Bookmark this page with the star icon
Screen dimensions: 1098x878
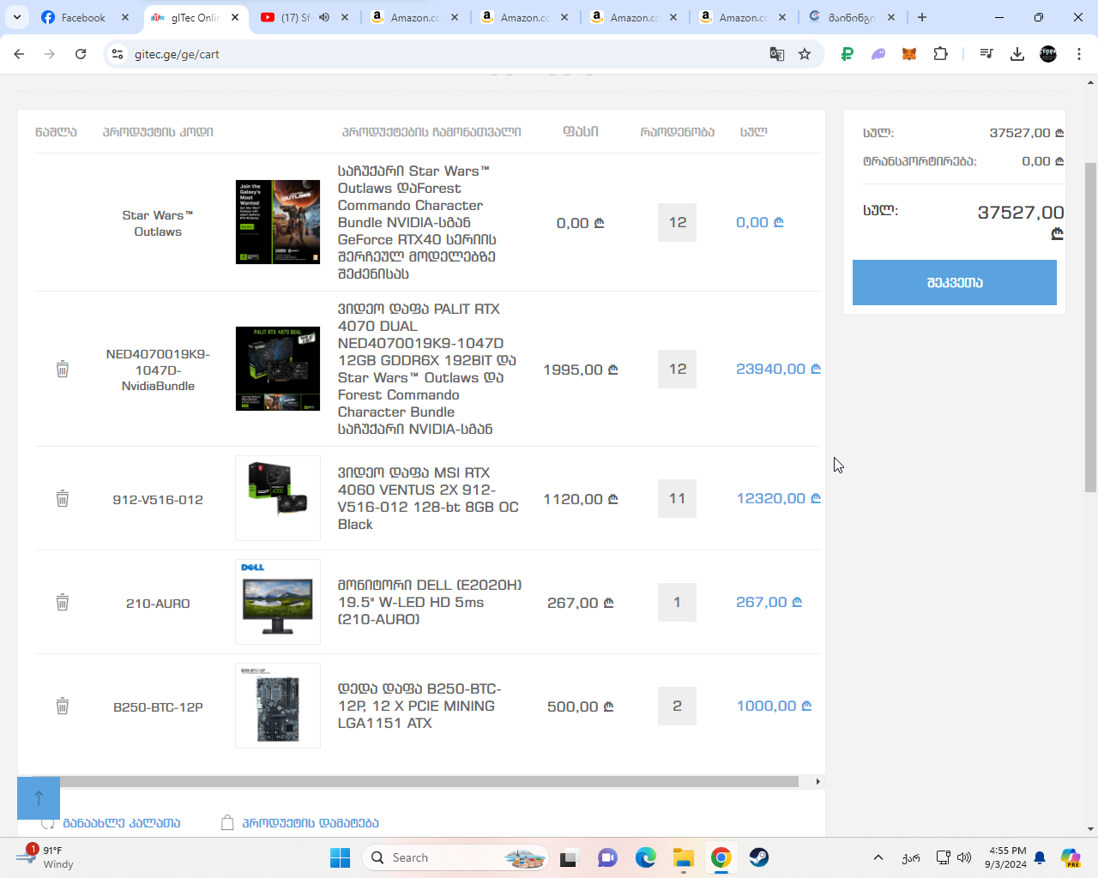805,54
